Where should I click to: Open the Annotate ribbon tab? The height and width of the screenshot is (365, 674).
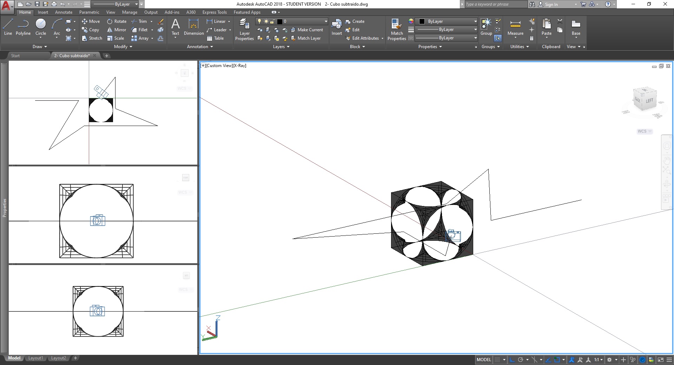(64, 12)
